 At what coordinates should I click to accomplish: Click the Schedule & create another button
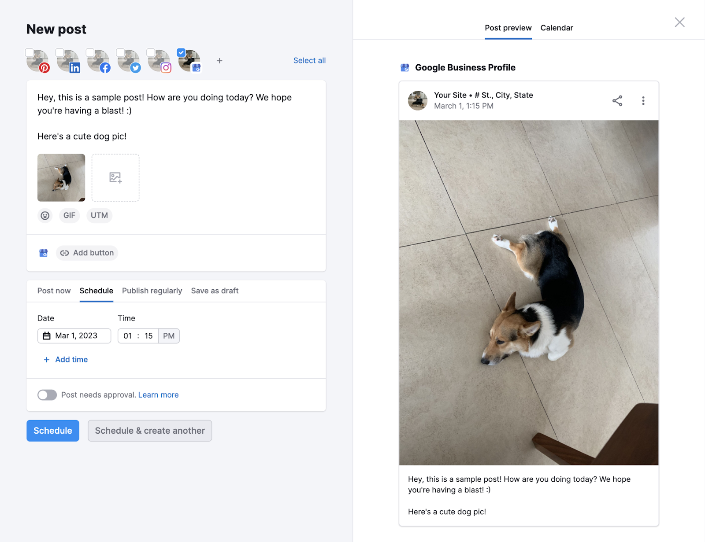[150, 431]
